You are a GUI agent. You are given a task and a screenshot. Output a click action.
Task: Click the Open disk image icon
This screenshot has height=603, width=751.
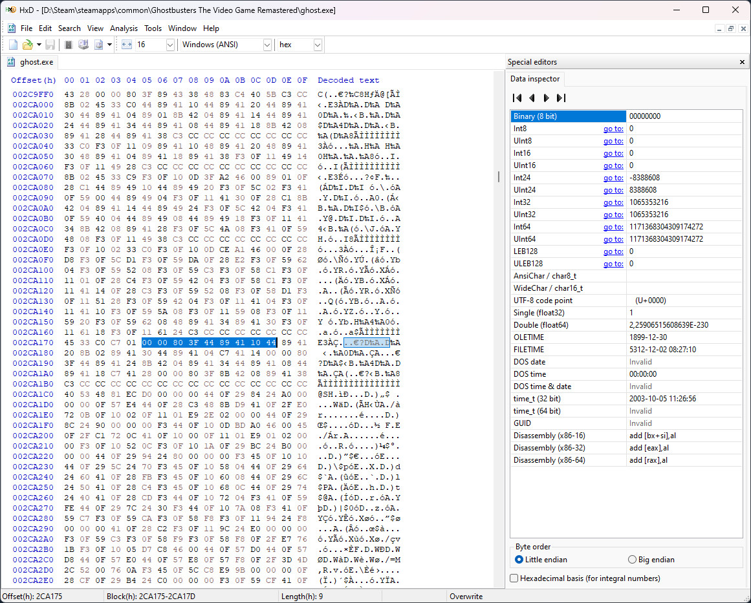(x=99, y=45)
